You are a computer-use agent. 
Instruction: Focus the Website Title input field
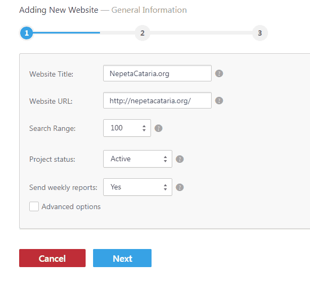click(x=157, y=73)
